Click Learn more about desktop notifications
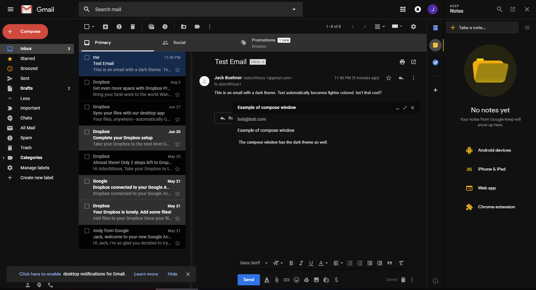The height and width of the screenshot is (290, 536). point(146,274)
